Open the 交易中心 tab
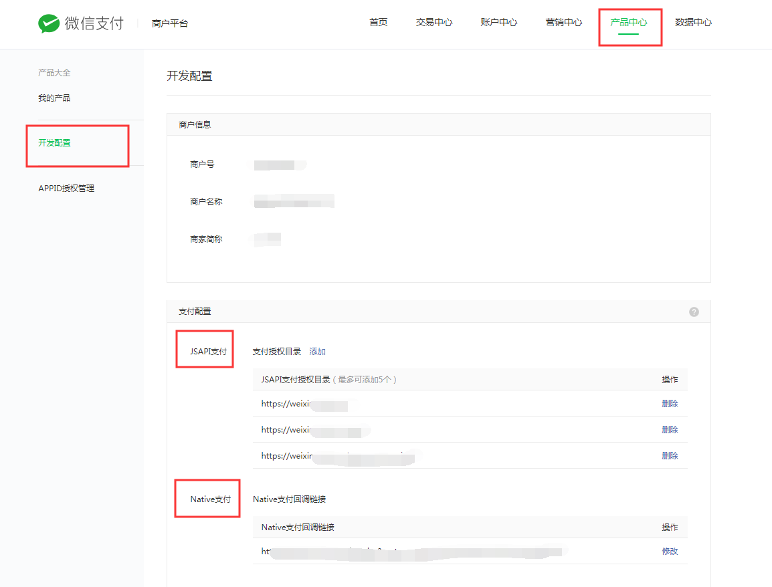772x587 pixels. click(x=433, y=22)
